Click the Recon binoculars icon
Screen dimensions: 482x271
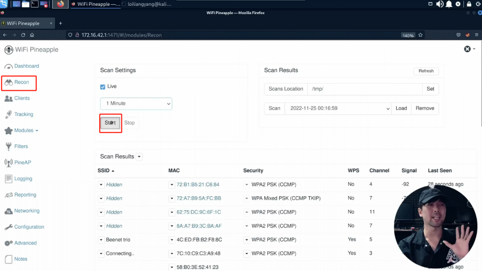8,82
